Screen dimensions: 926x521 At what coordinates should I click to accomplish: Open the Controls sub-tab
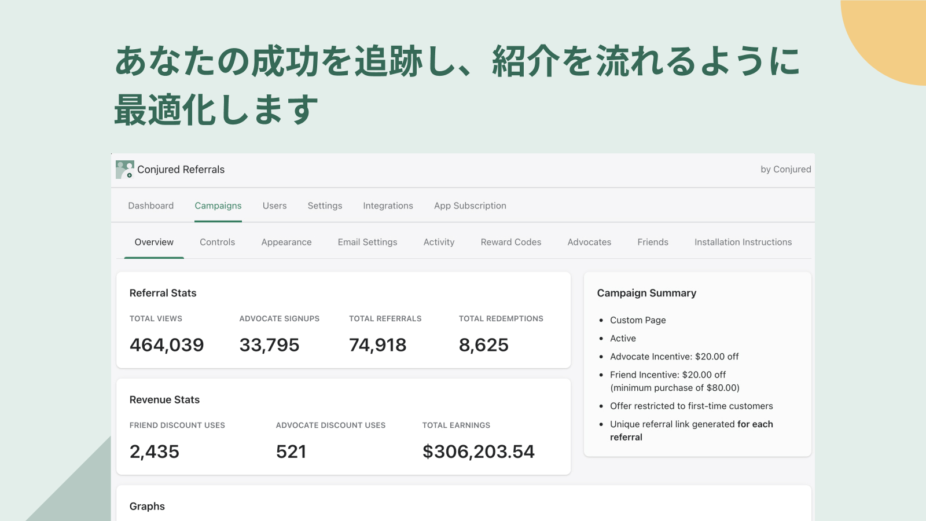(x=217, y=242)
